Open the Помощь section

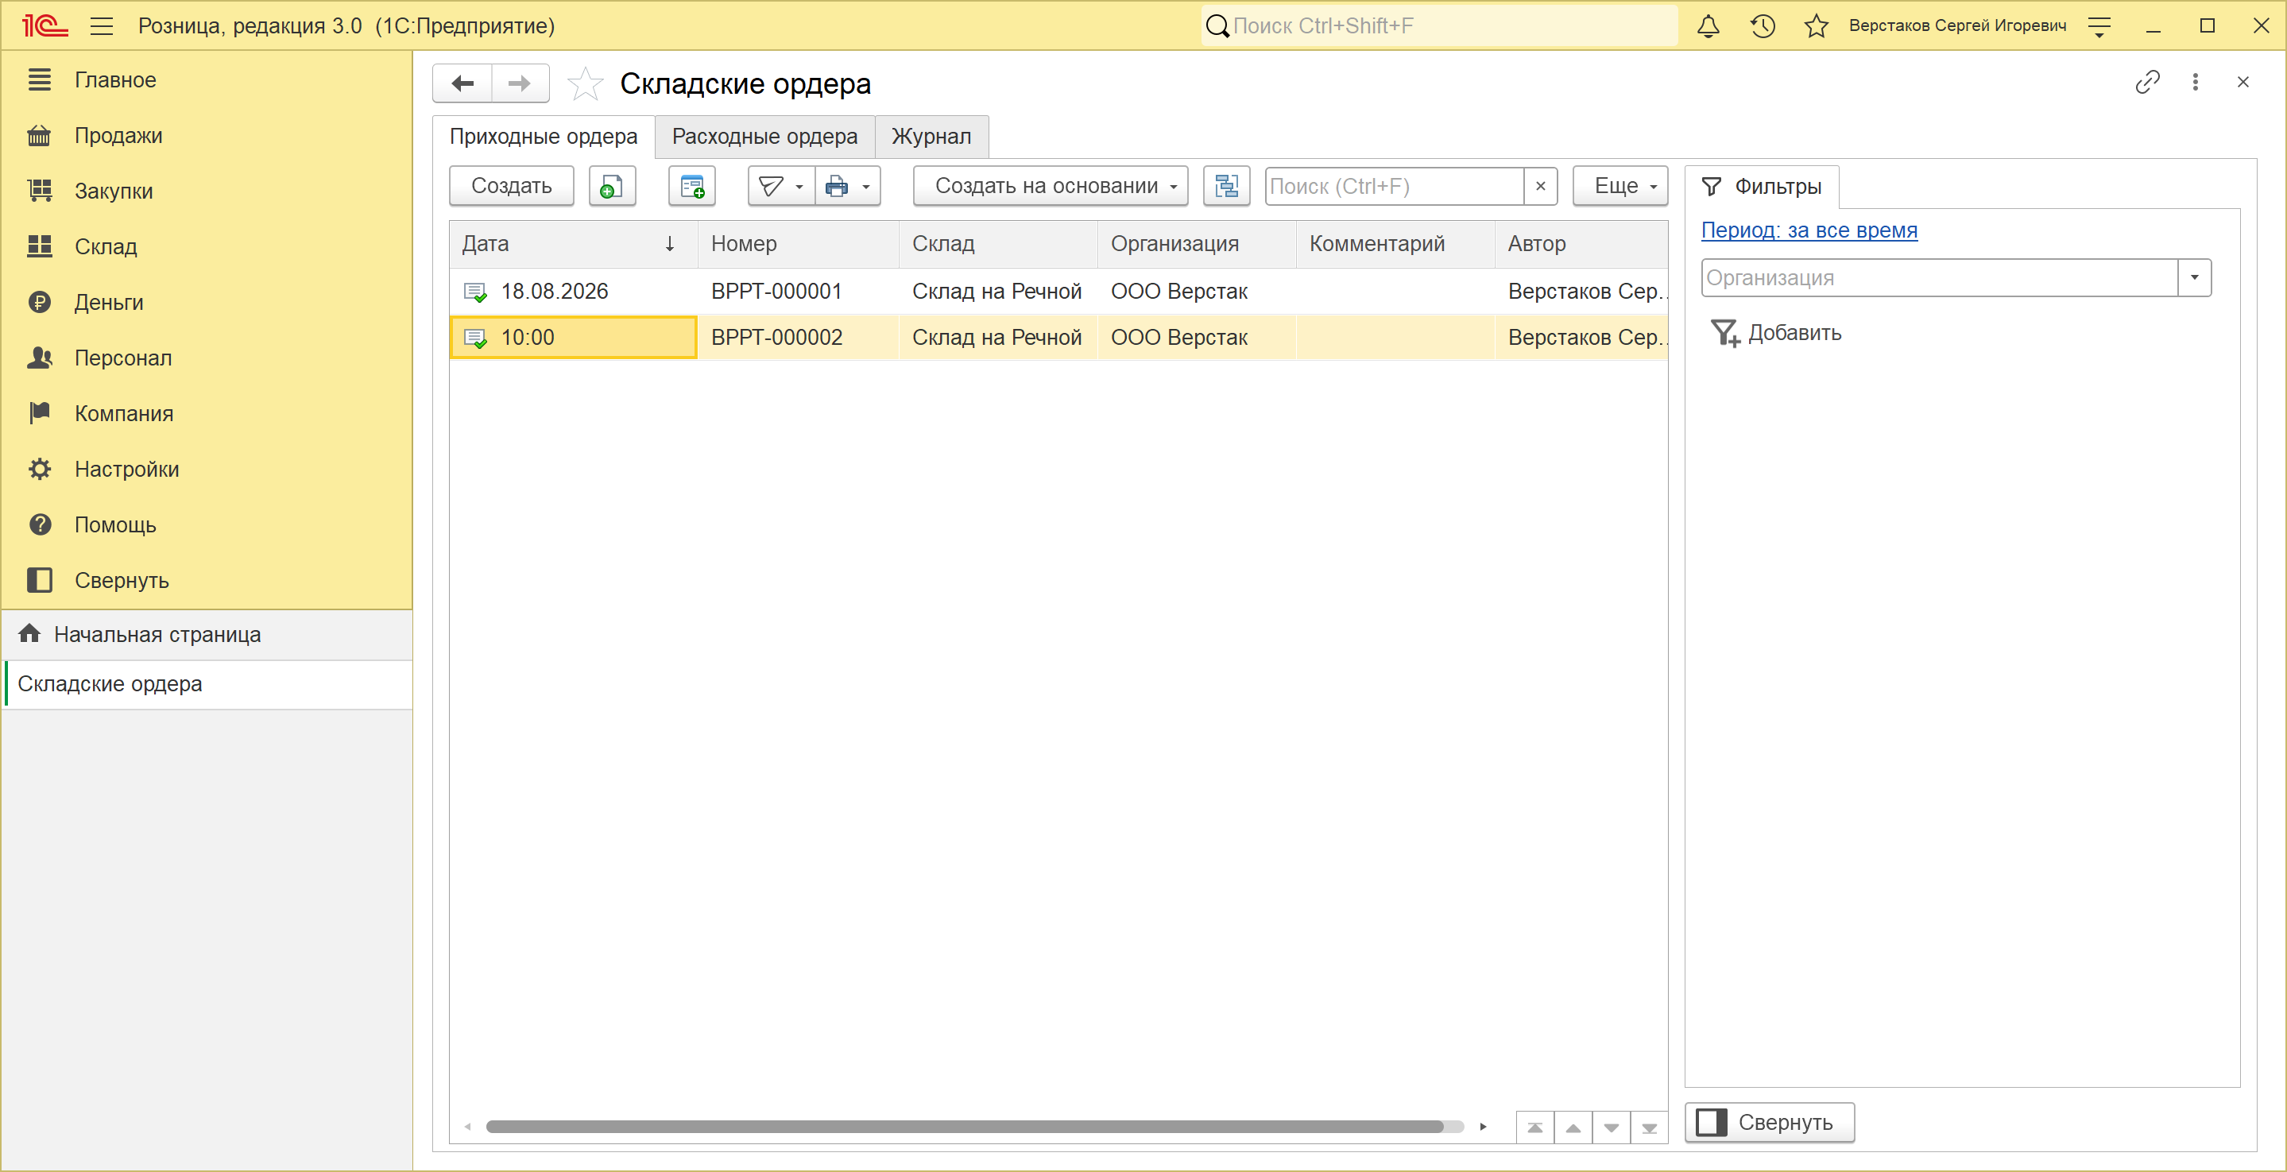206,524
